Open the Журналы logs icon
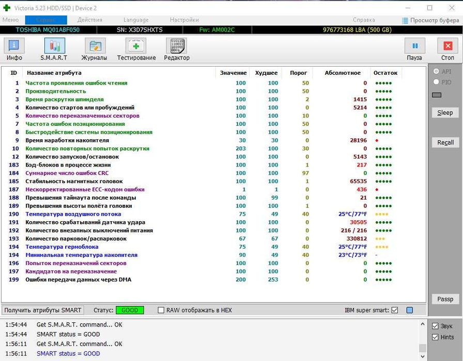 coord(94,50)
